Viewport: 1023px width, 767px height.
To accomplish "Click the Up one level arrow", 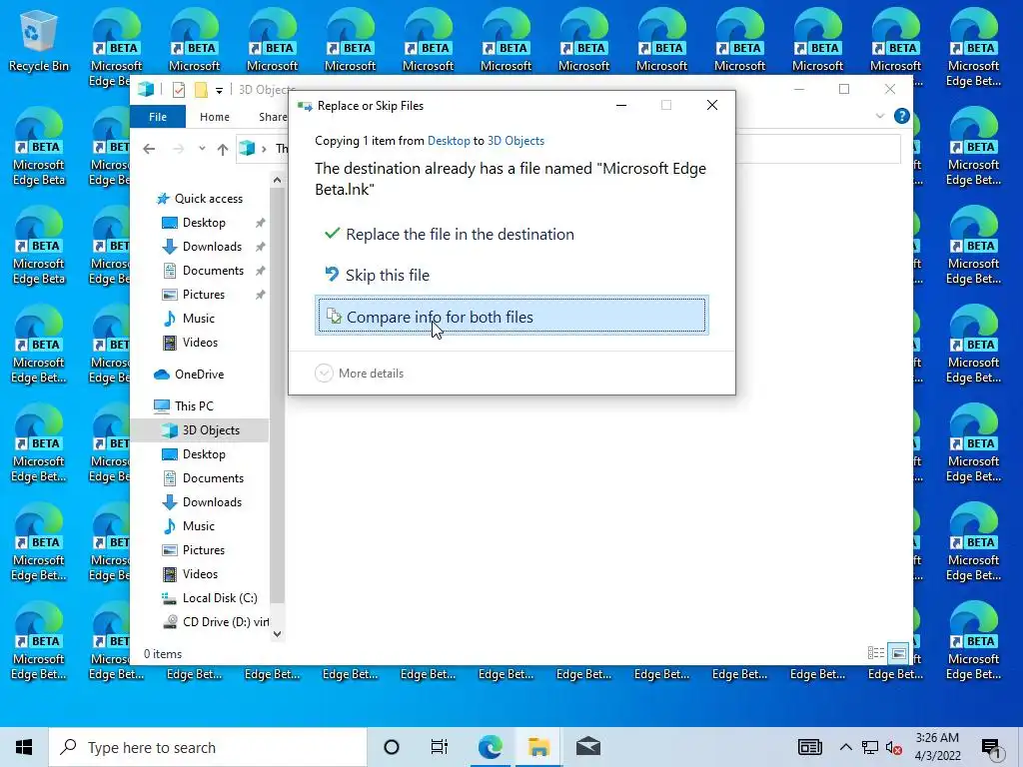I will [x=223, y=149].
